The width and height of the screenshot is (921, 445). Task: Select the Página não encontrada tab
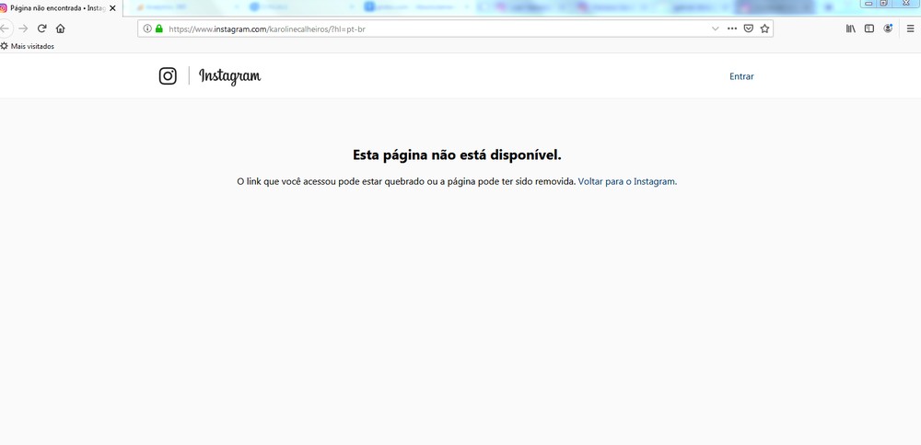pyautogui.click(x=57, y=8)
